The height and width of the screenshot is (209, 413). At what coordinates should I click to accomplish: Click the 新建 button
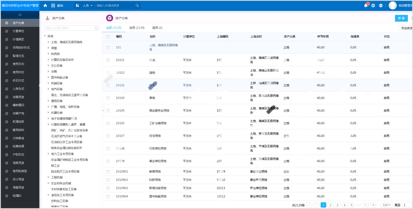(401, 18)
